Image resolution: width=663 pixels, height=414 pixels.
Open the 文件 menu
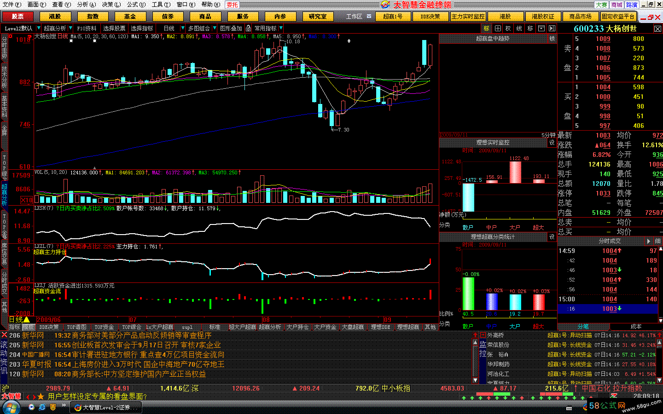point(12,5)
